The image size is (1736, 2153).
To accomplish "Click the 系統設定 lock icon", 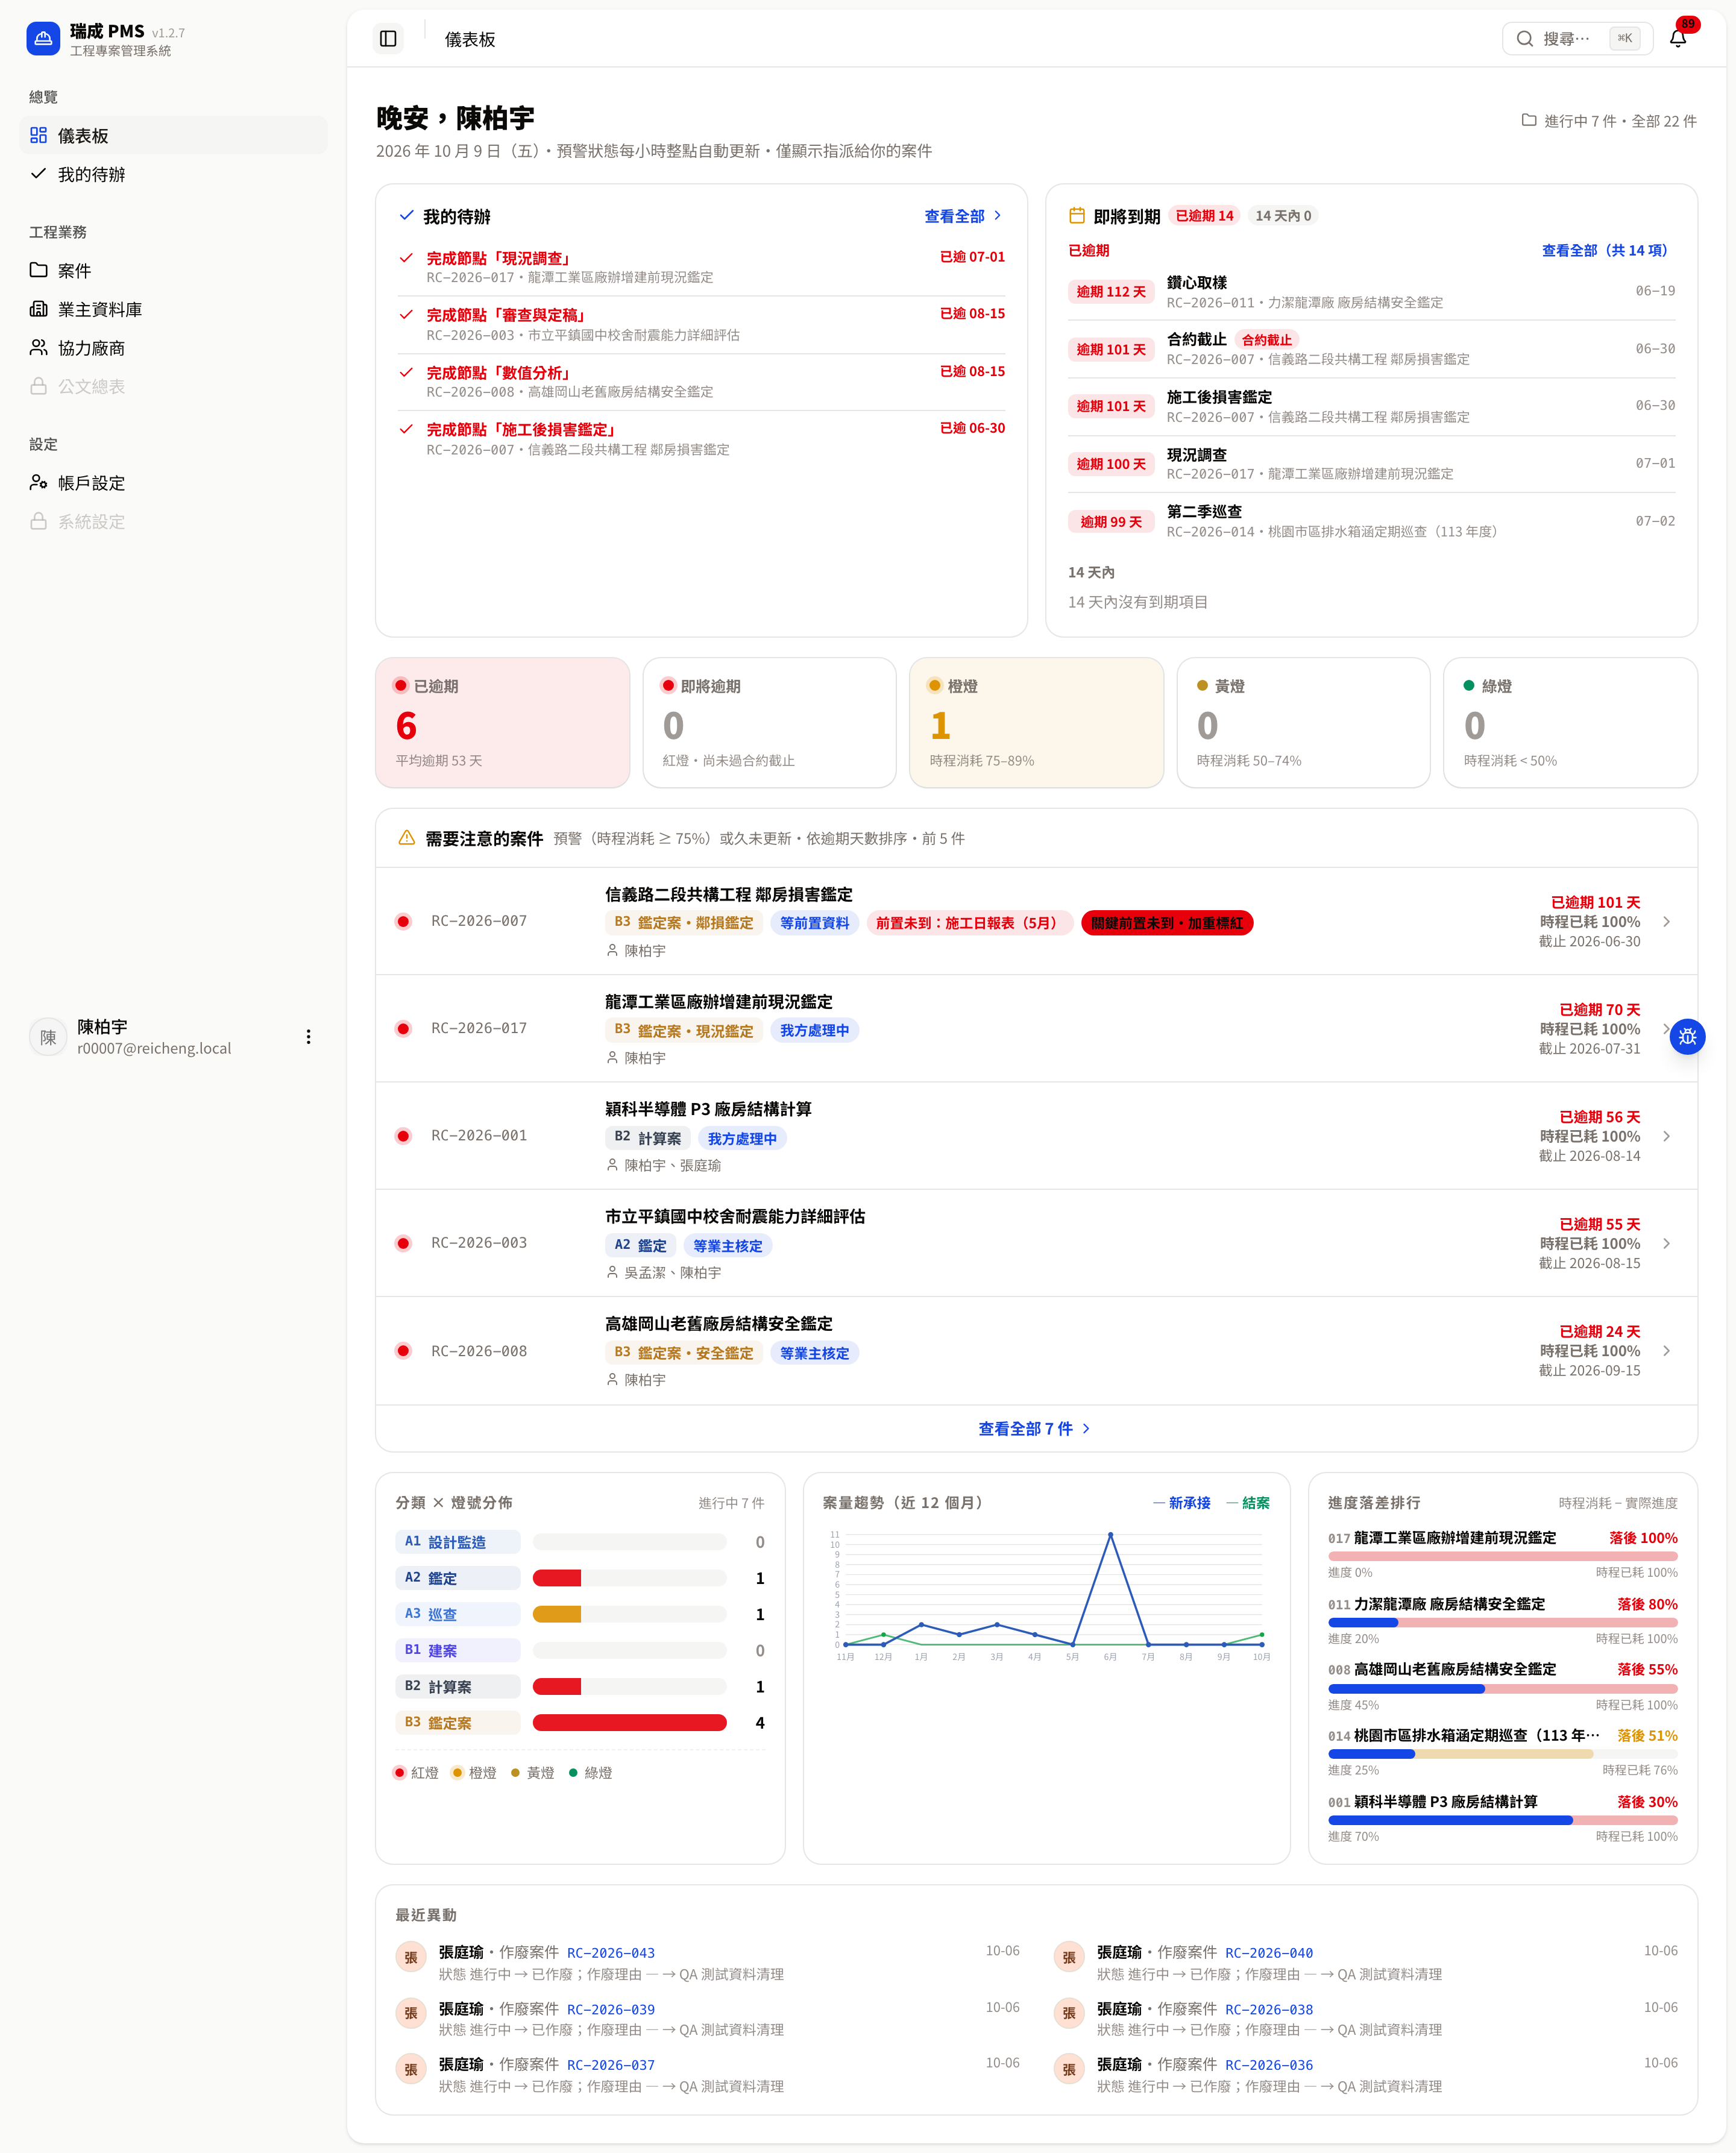I will (x=39, y=521).
